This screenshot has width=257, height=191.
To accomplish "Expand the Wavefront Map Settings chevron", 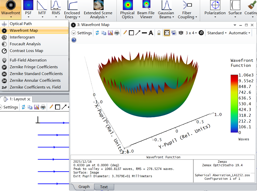I will 74,33.
